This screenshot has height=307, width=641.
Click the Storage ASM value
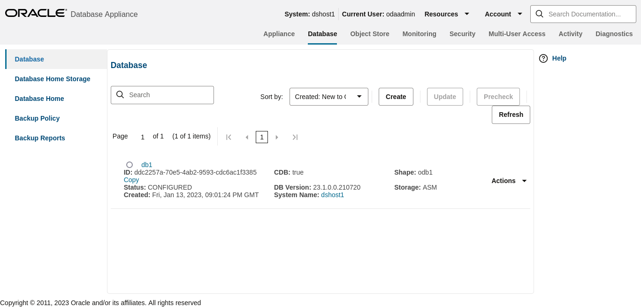pos(430,187)
